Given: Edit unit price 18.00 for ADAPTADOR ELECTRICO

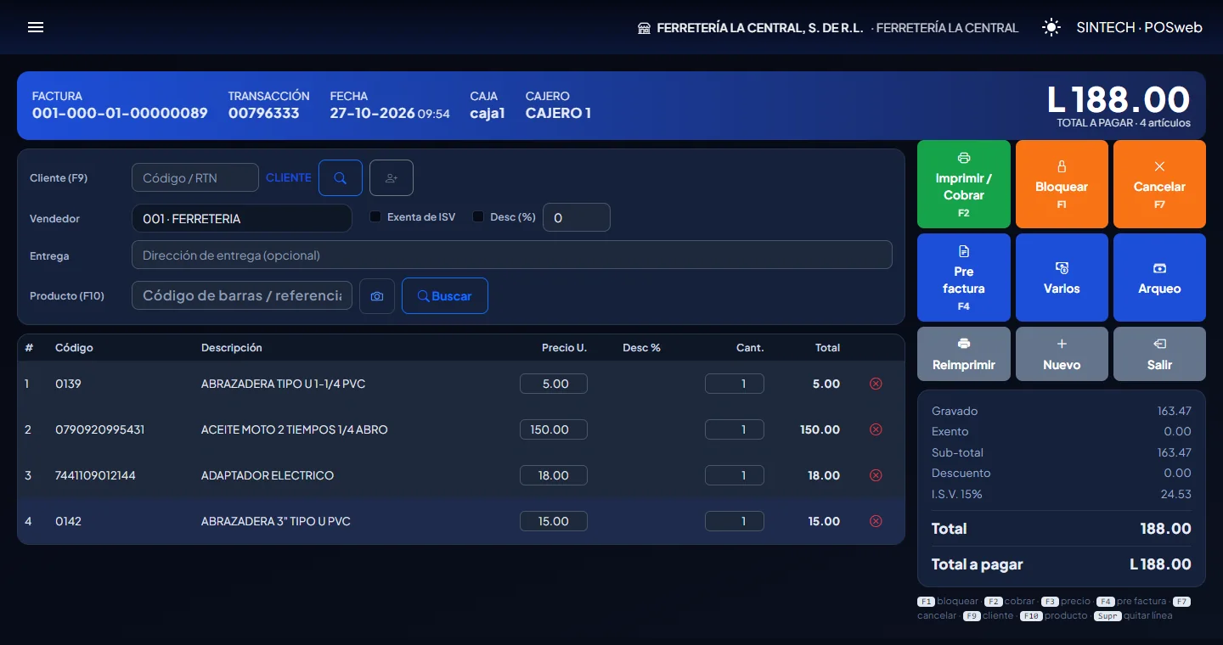Looking at the screenshot, I should [x=554, y=475].
